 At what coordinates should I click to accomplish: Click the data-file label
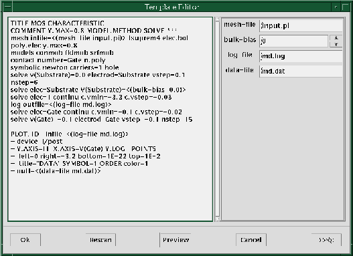239,70
